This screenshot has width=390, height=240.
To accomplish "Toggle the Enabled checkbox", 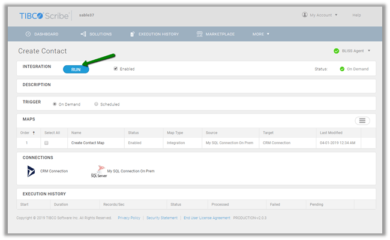I will coord(116,69).
